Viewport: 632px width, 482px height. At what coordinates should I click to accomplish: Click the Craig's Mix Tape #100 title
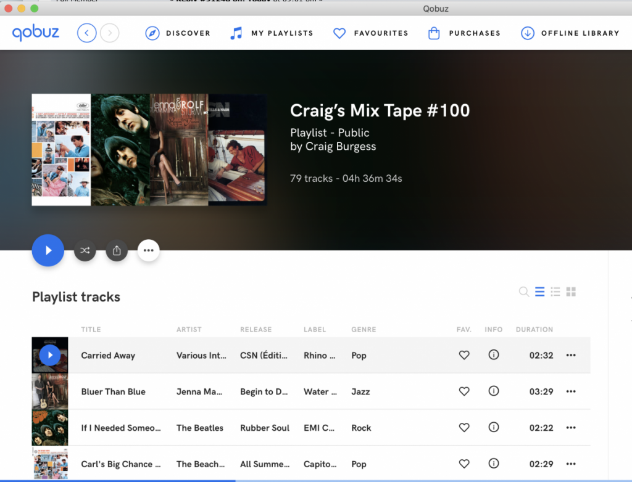point(380,110)
